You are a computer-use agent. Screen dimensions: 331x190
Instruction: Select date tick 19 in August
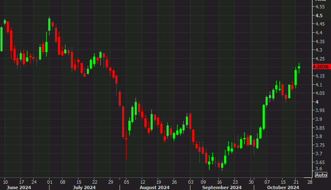pos(159,182)
